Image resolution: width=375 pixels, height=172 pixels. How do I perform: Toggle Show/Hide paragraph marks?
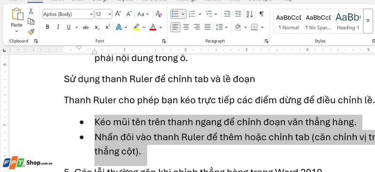click(x=262, y=14)
